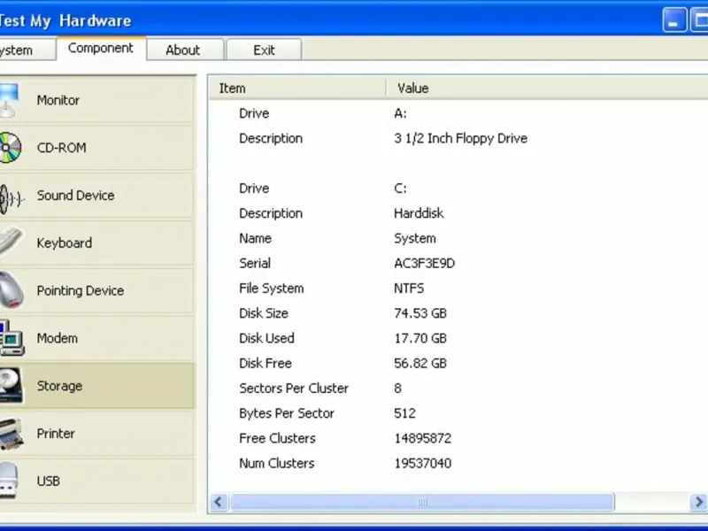The image size is (708, 531).
Task: Click the '19537040' value
Action: 423,463
